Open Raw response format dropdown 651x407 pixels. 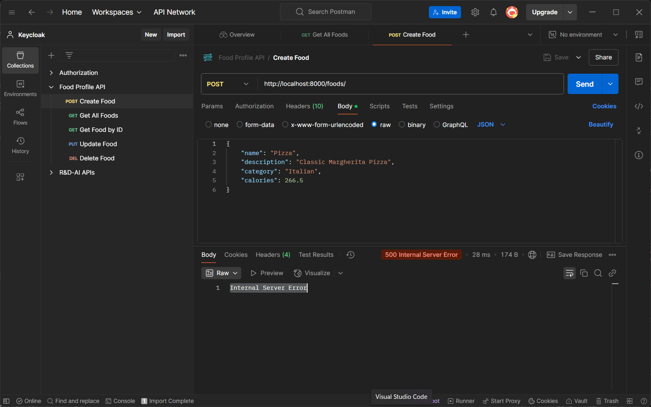[x=221, y=273]
